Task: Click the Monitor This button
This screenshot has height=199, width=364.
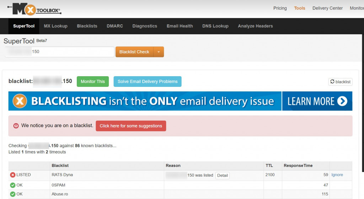Action: tap(93, 82)
